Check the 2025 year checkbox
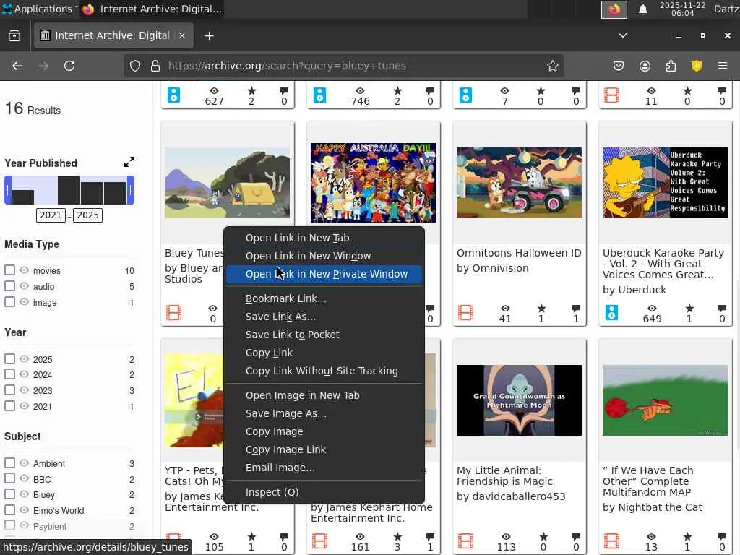 9,358
